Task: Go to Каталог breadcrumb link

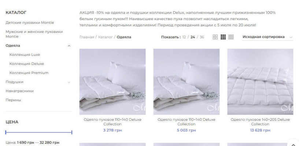Action: click(106, 37)
